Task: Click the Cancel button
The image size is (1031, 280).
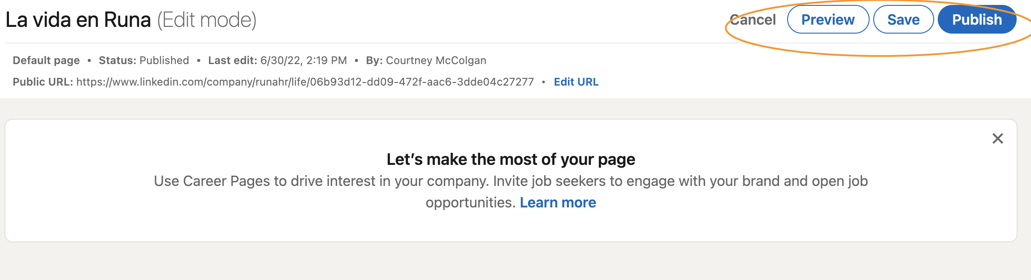Action: pyautogui.click(x=753, y=20)
